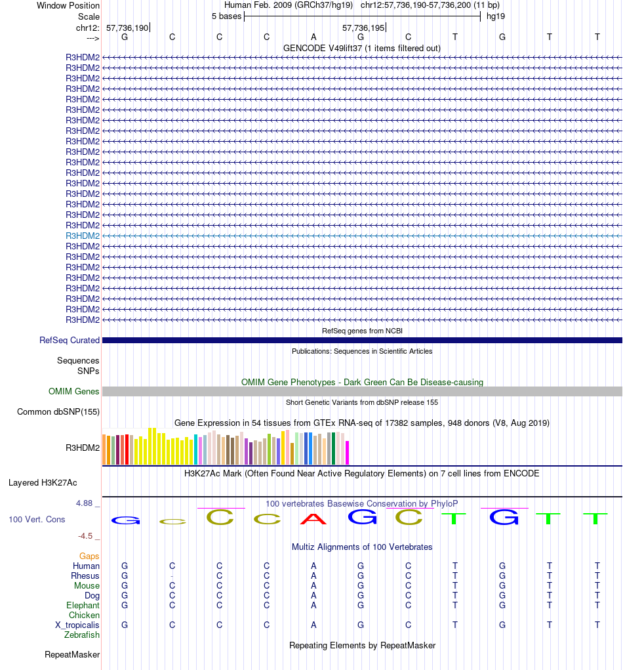Viewport: 623px width, 670px height.
Task: Click base A in the top reference sequence row
Action: [x=313, y=37]
